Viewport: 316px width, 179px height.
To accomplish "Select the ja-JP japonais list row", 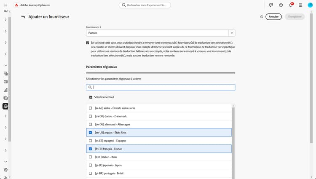I will tap(160, 165).
